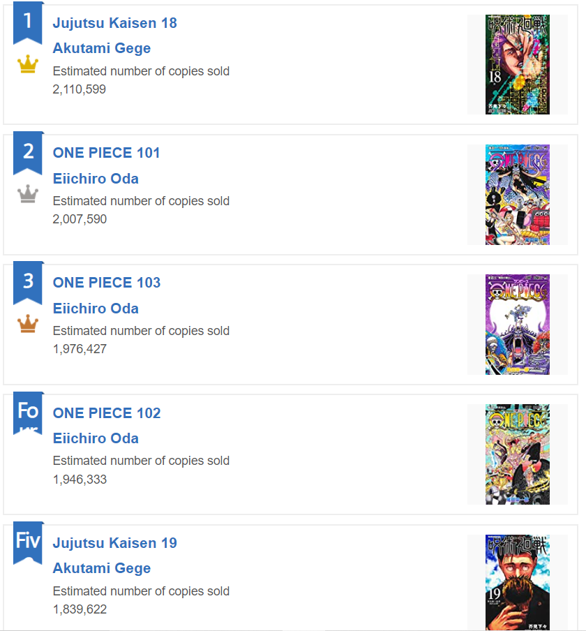Click the Jujutsu Kaisen 18 cover image
Screen dimensions: 586x631
click(516, 64)
